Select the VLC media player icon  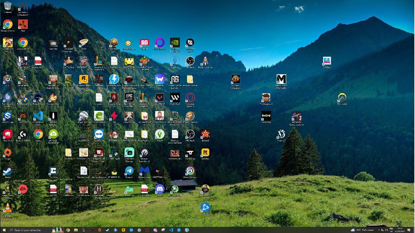(7, 207)
